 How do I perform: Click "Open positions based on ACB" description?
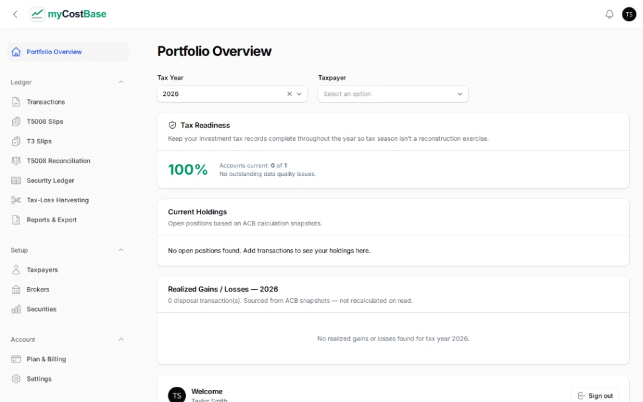(x=245, y=223)
